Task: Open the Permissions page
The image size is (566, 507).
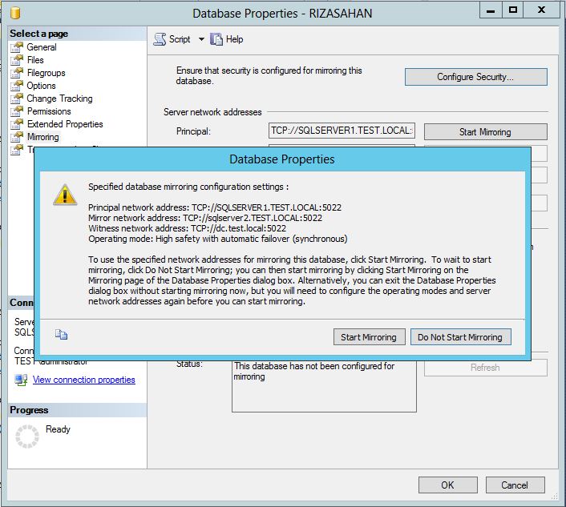Action: [x=49, y=111]
